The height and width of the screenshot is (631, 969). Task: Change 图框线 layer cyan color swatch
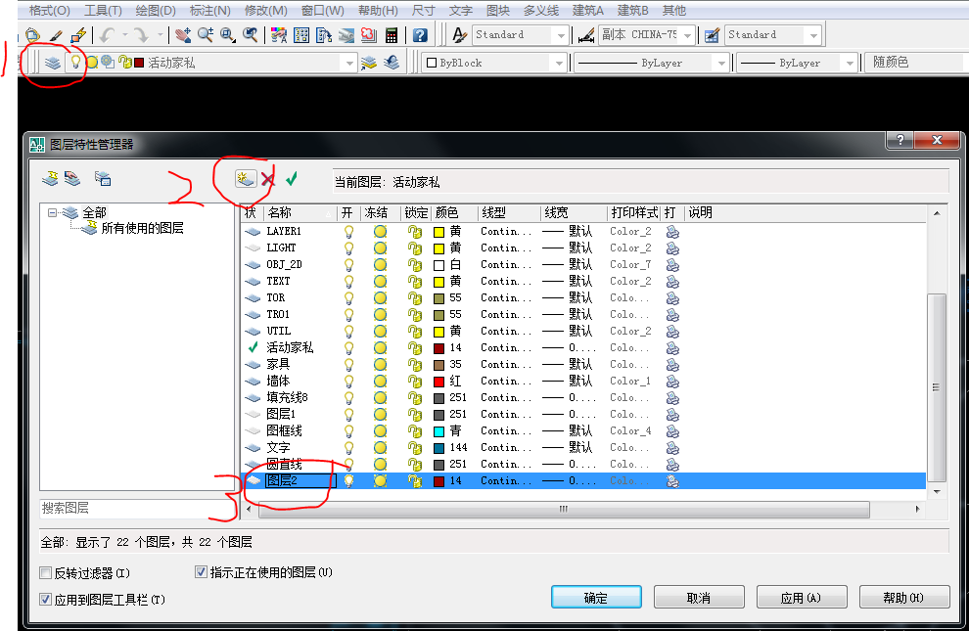coord(438,431)
